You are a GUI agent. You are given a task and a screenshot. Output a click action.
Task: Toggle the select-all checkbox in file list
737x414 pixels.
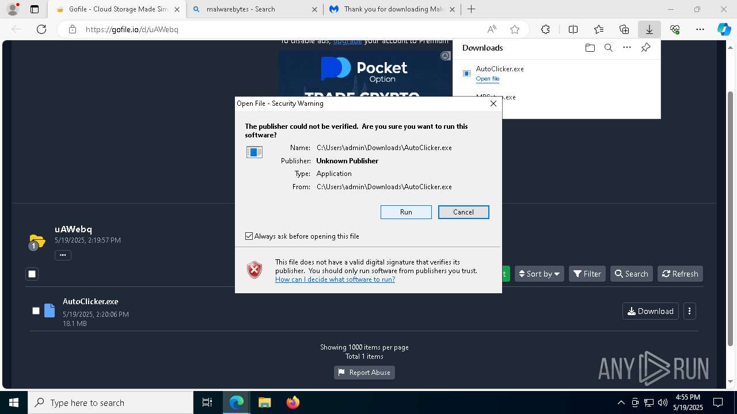[32, 274]
